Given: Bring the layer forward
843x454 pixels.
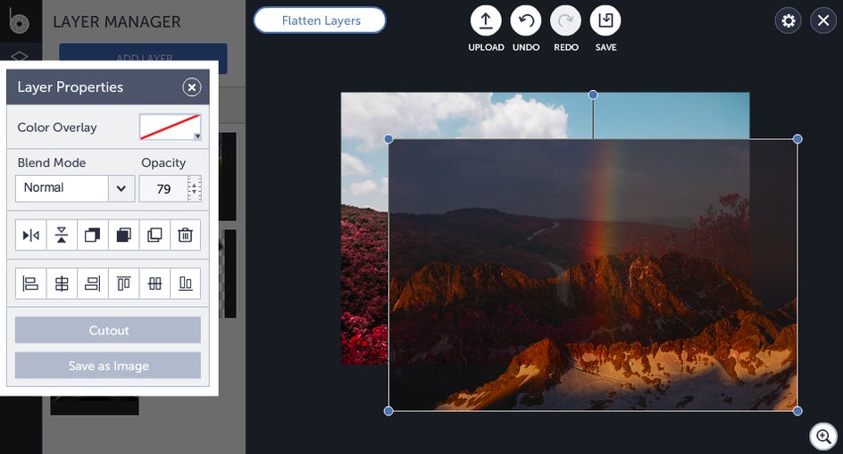Looking at the screenshot, I should click(x=93, y=235).
